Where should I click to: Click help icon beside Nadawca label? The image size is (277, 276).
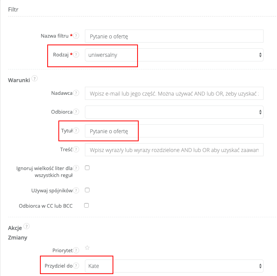[x=76, y=93]
